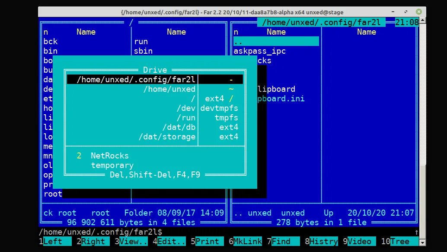Click 9 Video function key

pyautogui.click(x=360, y=242)
